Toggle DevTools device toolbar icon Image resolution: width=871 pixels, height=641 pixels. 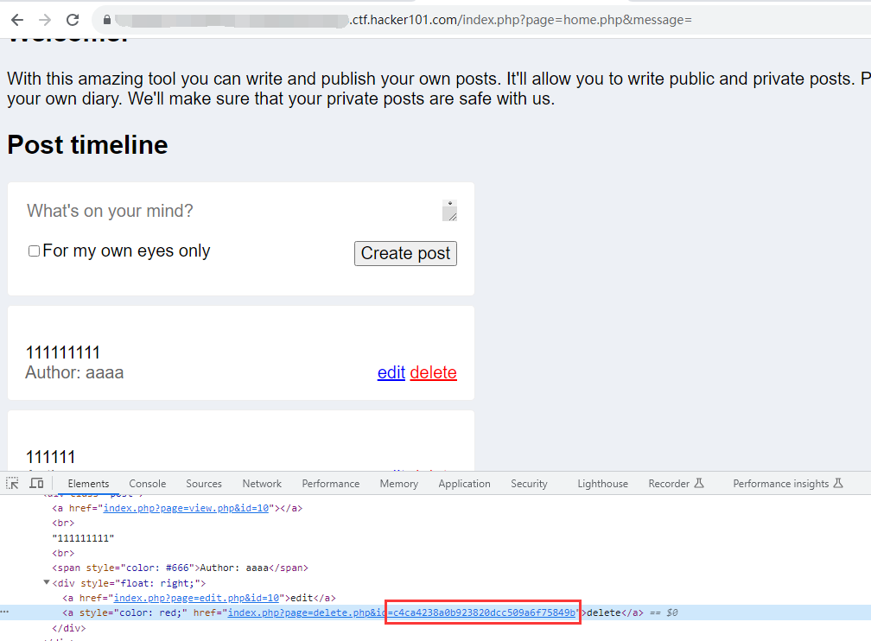(36, 483)
